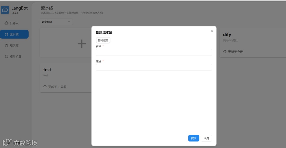Focus the 名称 input field
The image size is (286, 148).
pyautogui.click(x=154, y=52)
